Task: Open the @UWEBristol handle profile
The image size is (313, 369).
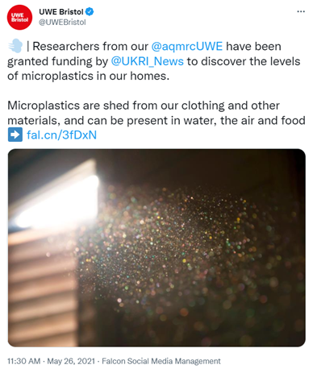Action: [x=62, y=23]
